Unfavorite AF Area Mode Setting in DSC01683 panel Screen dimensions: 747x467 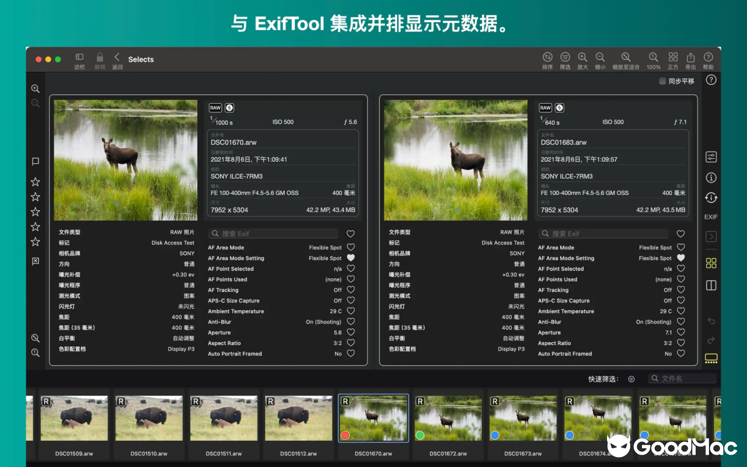pyautogui.click(x=680, y=258)
